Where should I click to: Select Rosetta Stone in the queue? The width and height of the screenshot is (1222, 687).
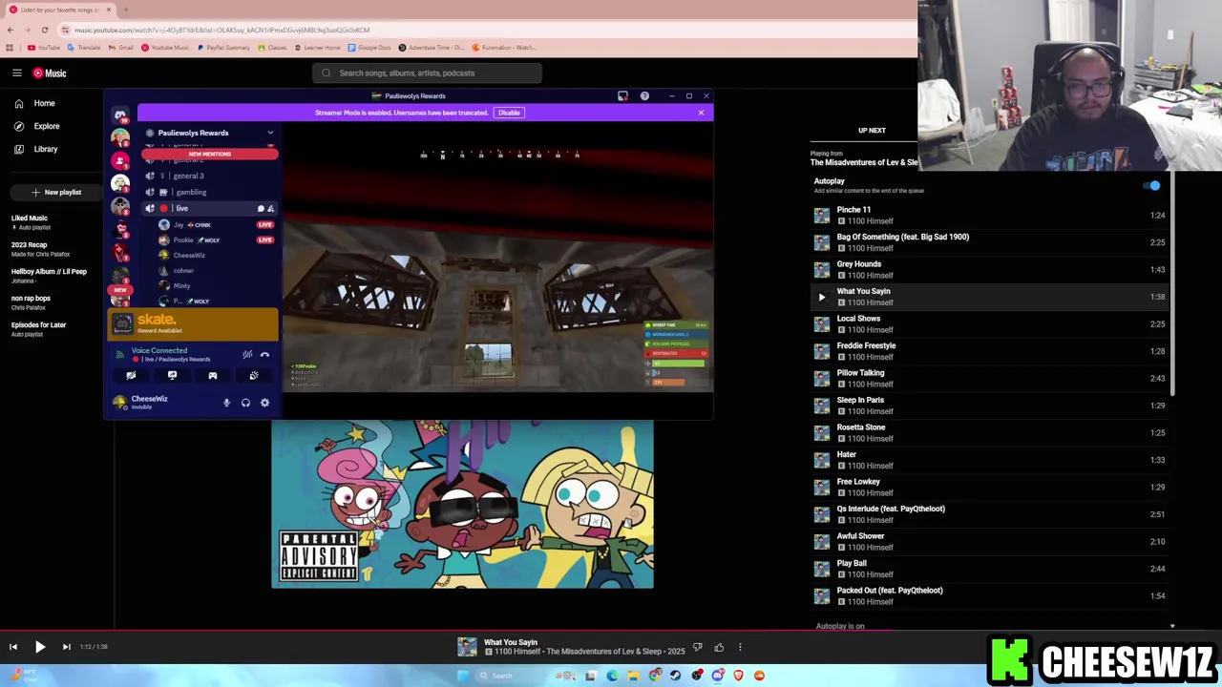coord(988,432)
